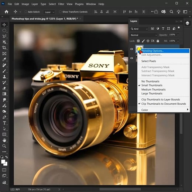Open the Normal blend mode dropdown

[x=144, y=35]
